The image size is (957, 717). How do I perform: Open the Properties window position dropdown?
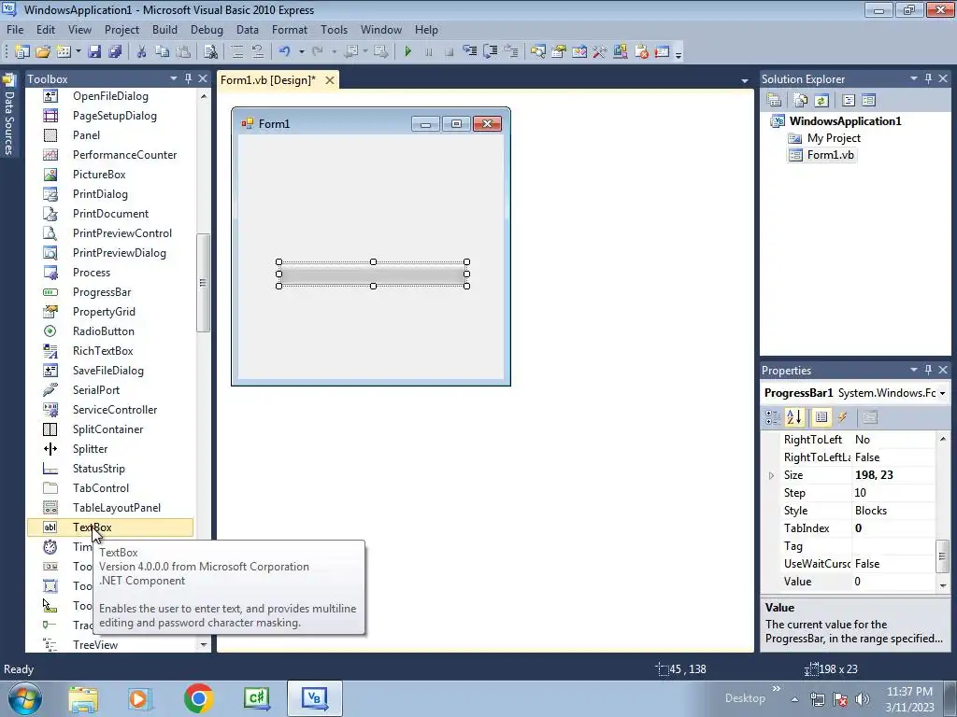coord(914,370)
